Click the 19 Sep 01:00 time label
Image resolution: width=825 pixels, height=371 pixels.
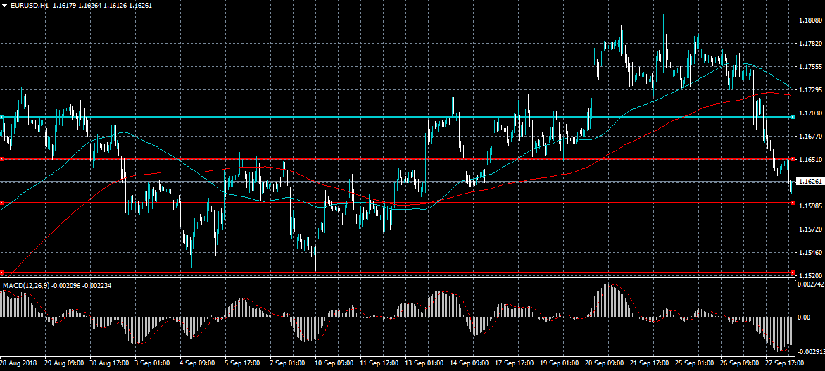pos(559,363)
